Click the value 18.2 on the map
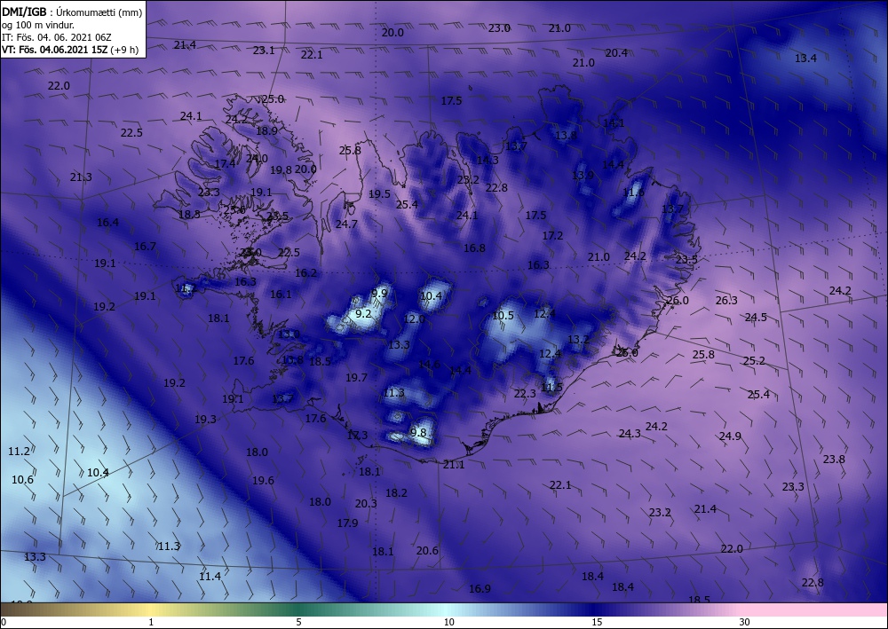The image size is (888, 629). [396, 492]
